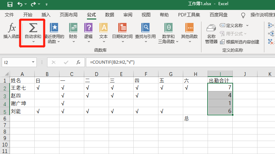Screen dimensions: 275x154
Task: Switch to the 数据 (Data) tab
Action: 109,15
